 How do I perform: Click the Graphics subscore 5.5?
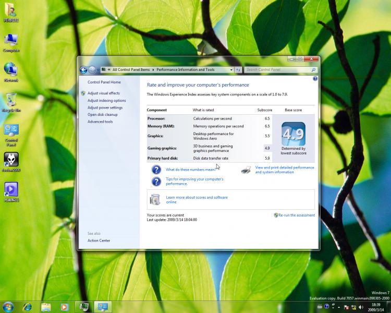point(267,136)
